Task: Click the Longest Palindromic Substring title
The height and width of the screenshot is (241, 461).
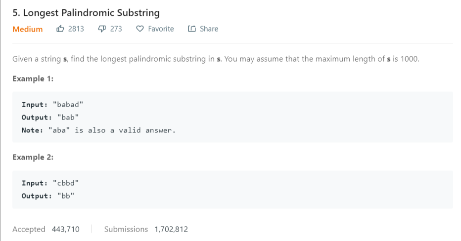Action: pos(86,13)
